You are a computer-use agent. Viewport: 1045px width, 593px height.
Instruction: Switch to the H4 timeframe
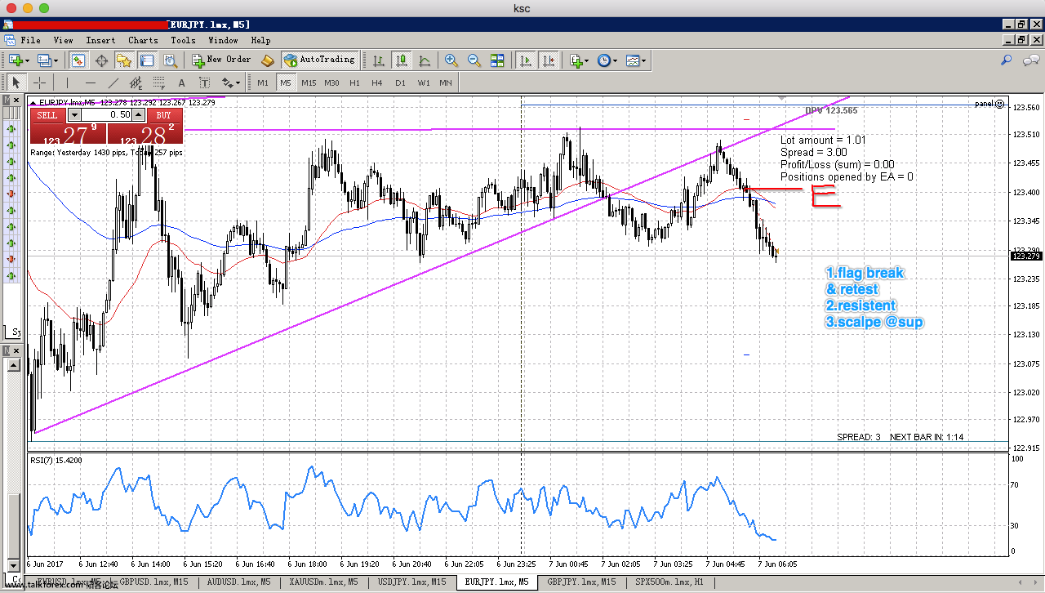coord(377,82)
